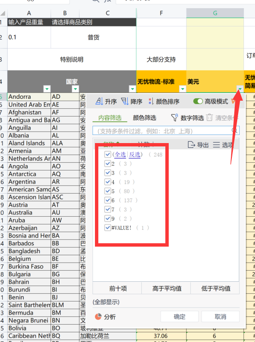Uncheck value 6 checkbox
This screenshot has height=342, width=255.
coord(107,200)
